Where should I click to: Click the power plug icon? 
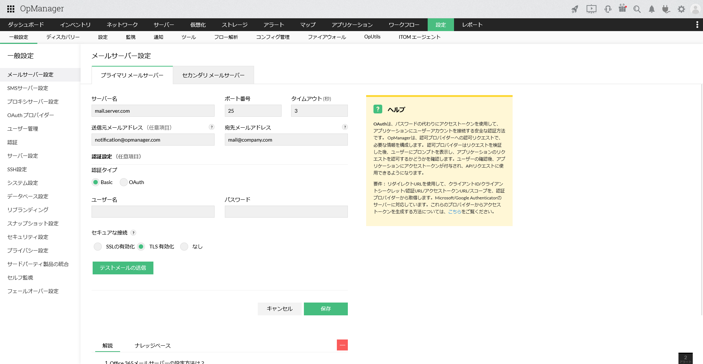[666, 9]
